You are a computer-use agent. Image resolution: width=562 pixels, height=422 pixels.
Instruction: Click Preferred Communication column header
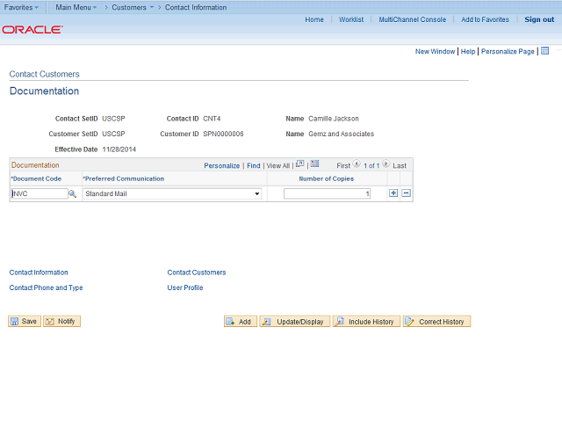(x=123, y=178)
